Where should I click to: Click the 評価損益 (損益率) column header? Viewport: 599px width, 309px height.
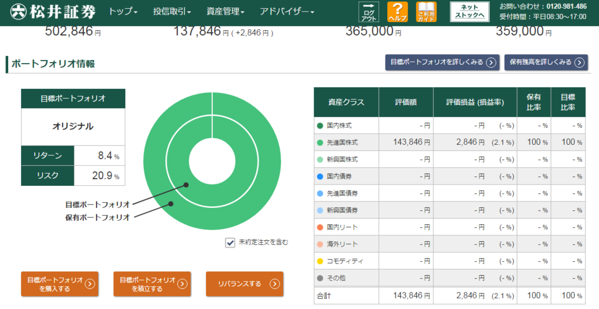(x=475, y=102)
